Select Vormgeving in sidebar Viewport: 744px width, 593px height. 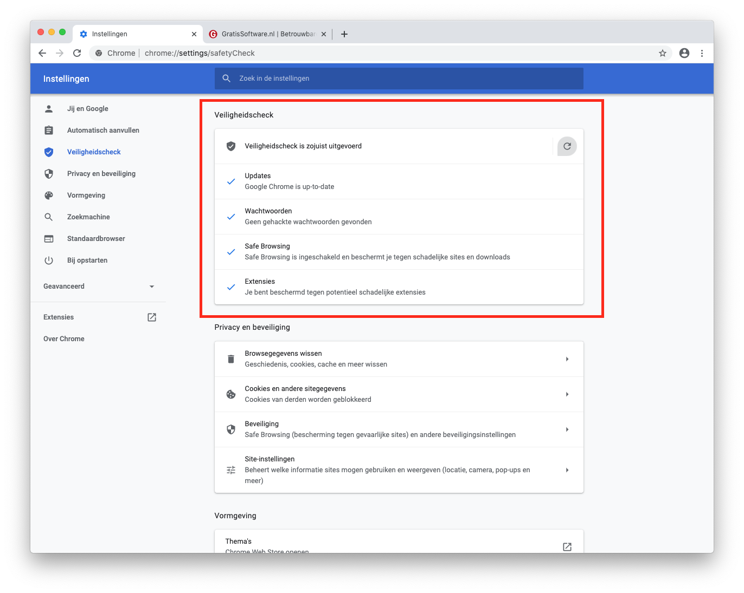coord(86,196)
